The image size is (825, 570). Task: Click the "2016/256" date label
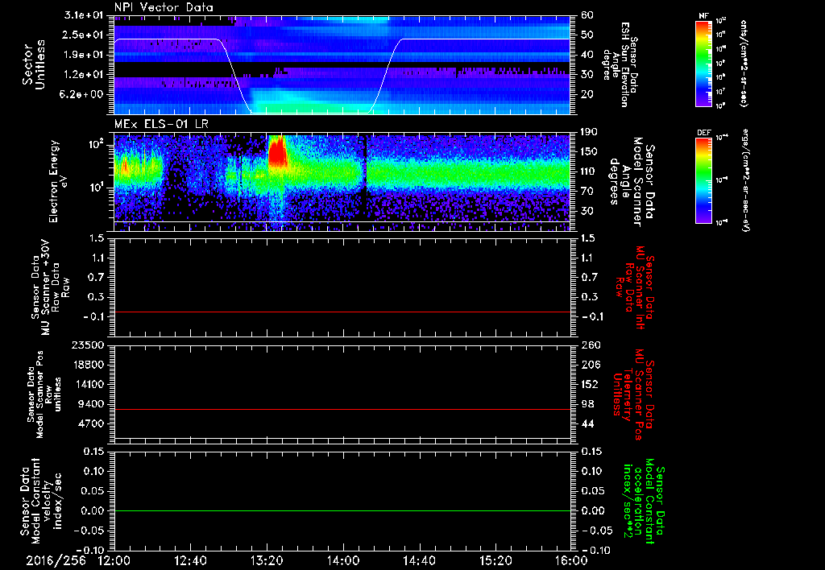click(56, 560)
